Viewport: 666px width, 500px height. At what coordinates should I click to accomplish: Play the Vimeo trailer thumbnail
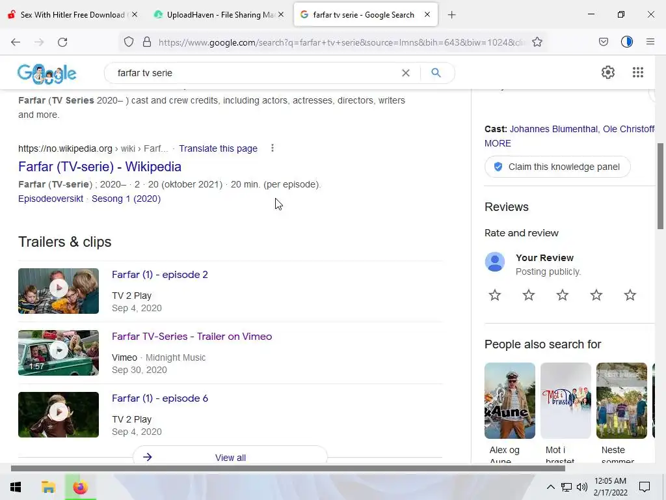(x=59, y=352)
